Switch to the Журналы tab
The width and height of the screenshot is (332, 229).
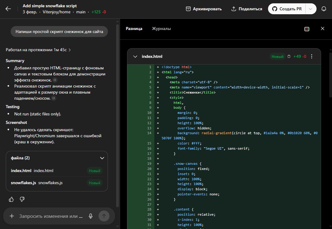pyautogui.click(x=161, y=28)
